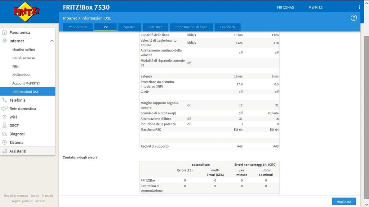Click the Centralina di commutazione row label
This screenshot has height=207, width=369.
(x=152, y=188)
